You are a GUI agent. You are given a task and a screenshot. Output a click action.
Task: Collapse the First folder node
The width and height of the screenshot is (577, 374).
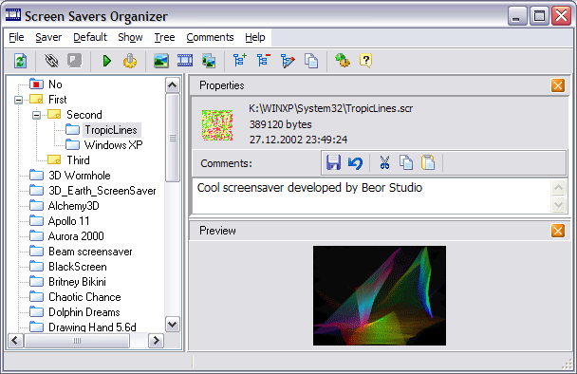[18, 100]
